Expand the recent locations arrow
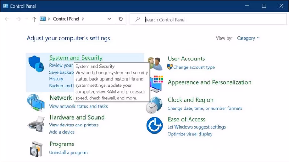 click(26, 19)
